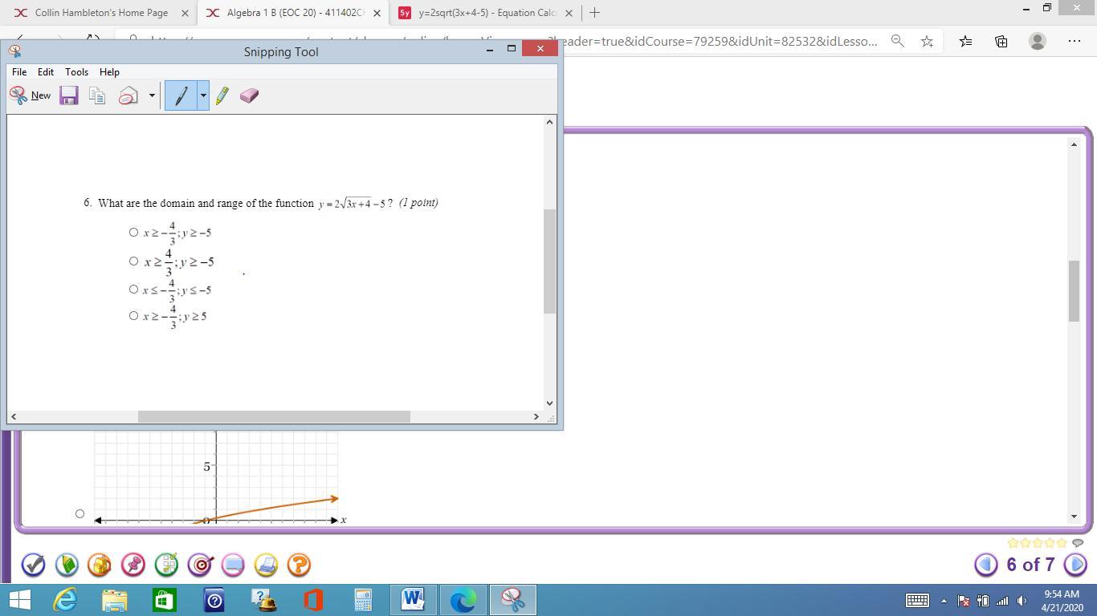This screenshot has width=1097, height=616.
Task: Close the Equation Calculator tab
Action: pyautogui.click(x=569, y=13)
